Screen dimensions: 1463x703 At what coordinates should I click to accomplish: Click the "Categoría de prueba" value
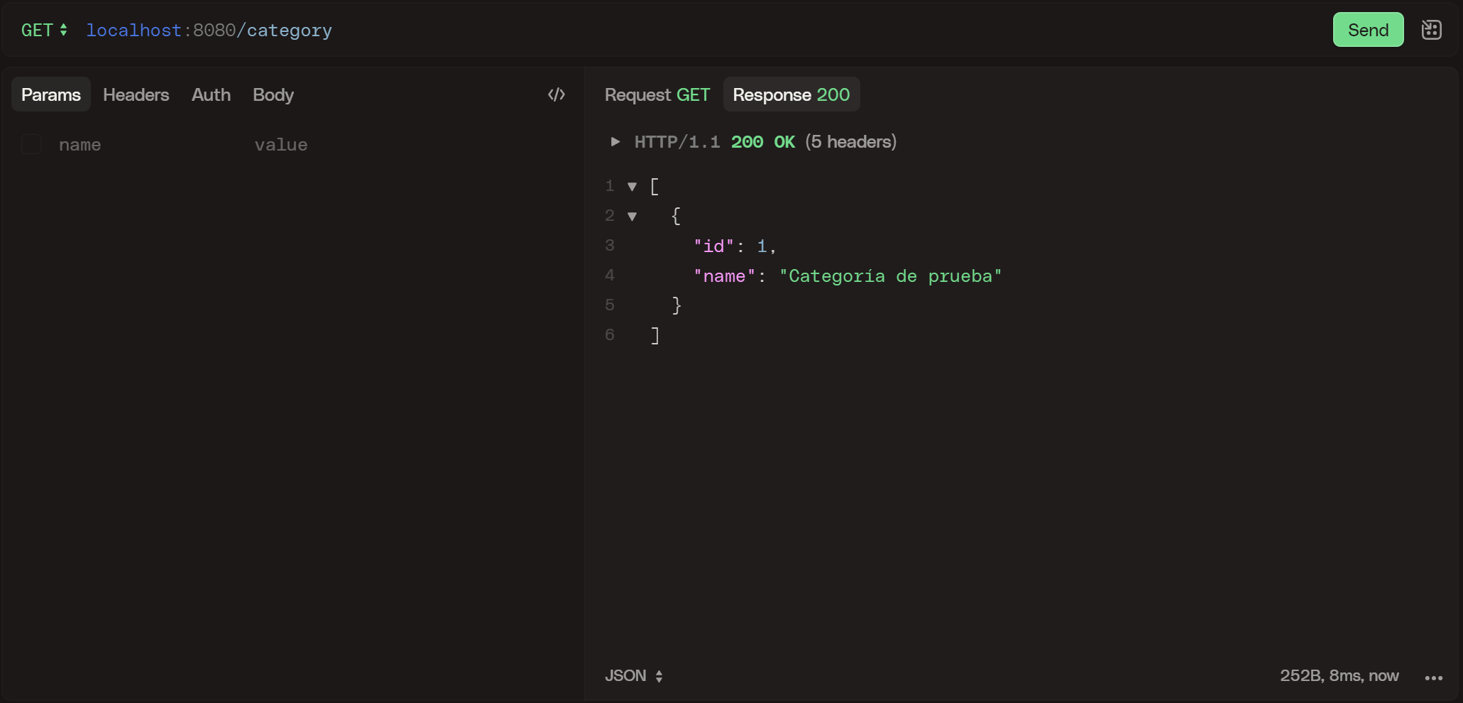[x=890, y=276]
